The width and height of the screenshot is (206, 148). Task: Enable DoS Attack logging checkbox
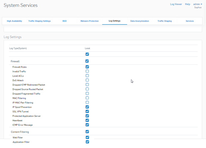(87, 80)
